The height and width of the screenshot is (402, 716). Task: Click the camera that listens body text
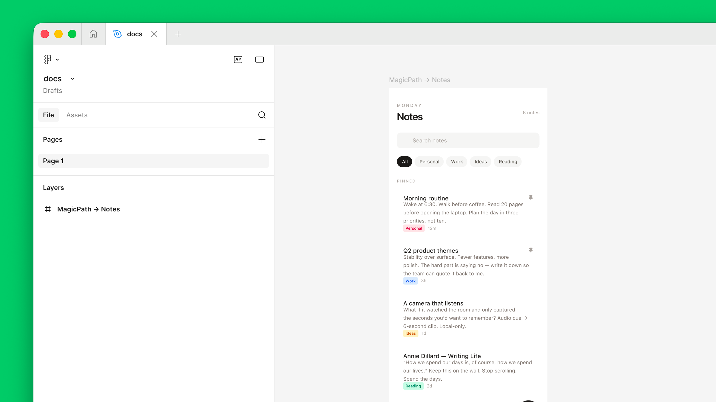click(465, 318)
